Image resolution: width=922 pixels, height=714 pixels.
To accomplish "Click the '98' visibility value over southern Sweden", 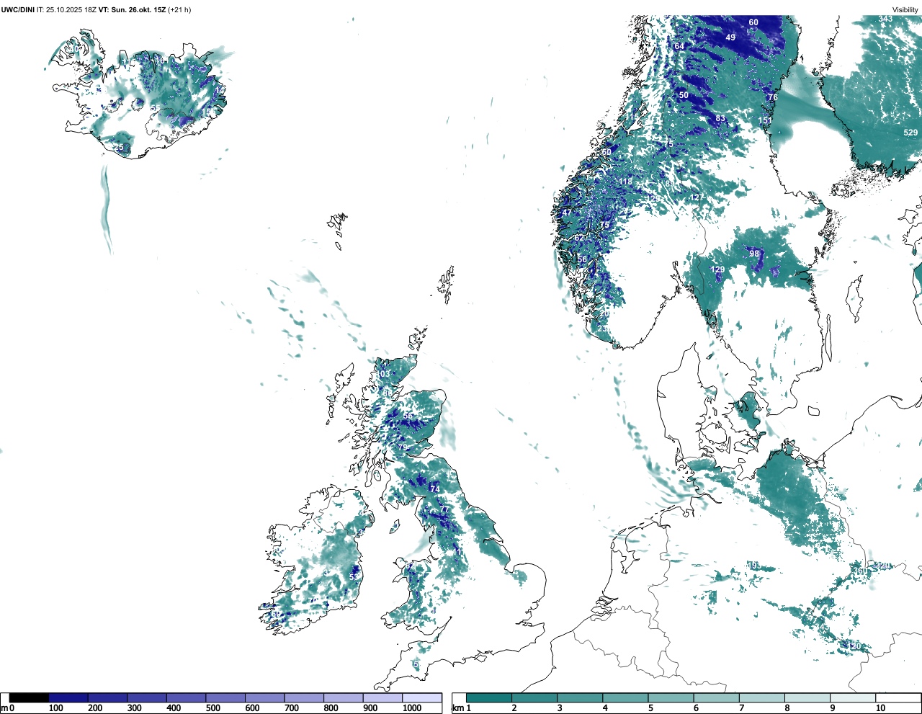I will [754, 254].
